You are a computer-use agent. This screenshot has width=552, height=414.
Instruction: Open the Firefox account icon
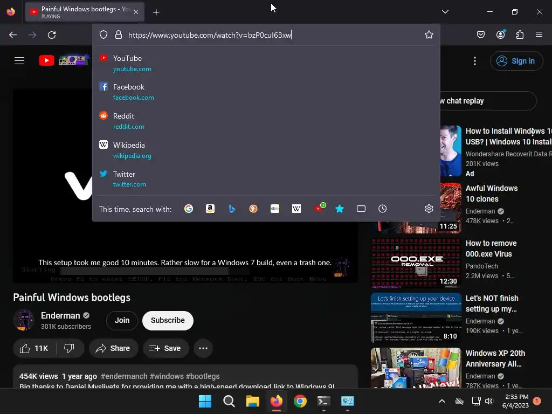[500, 34]
